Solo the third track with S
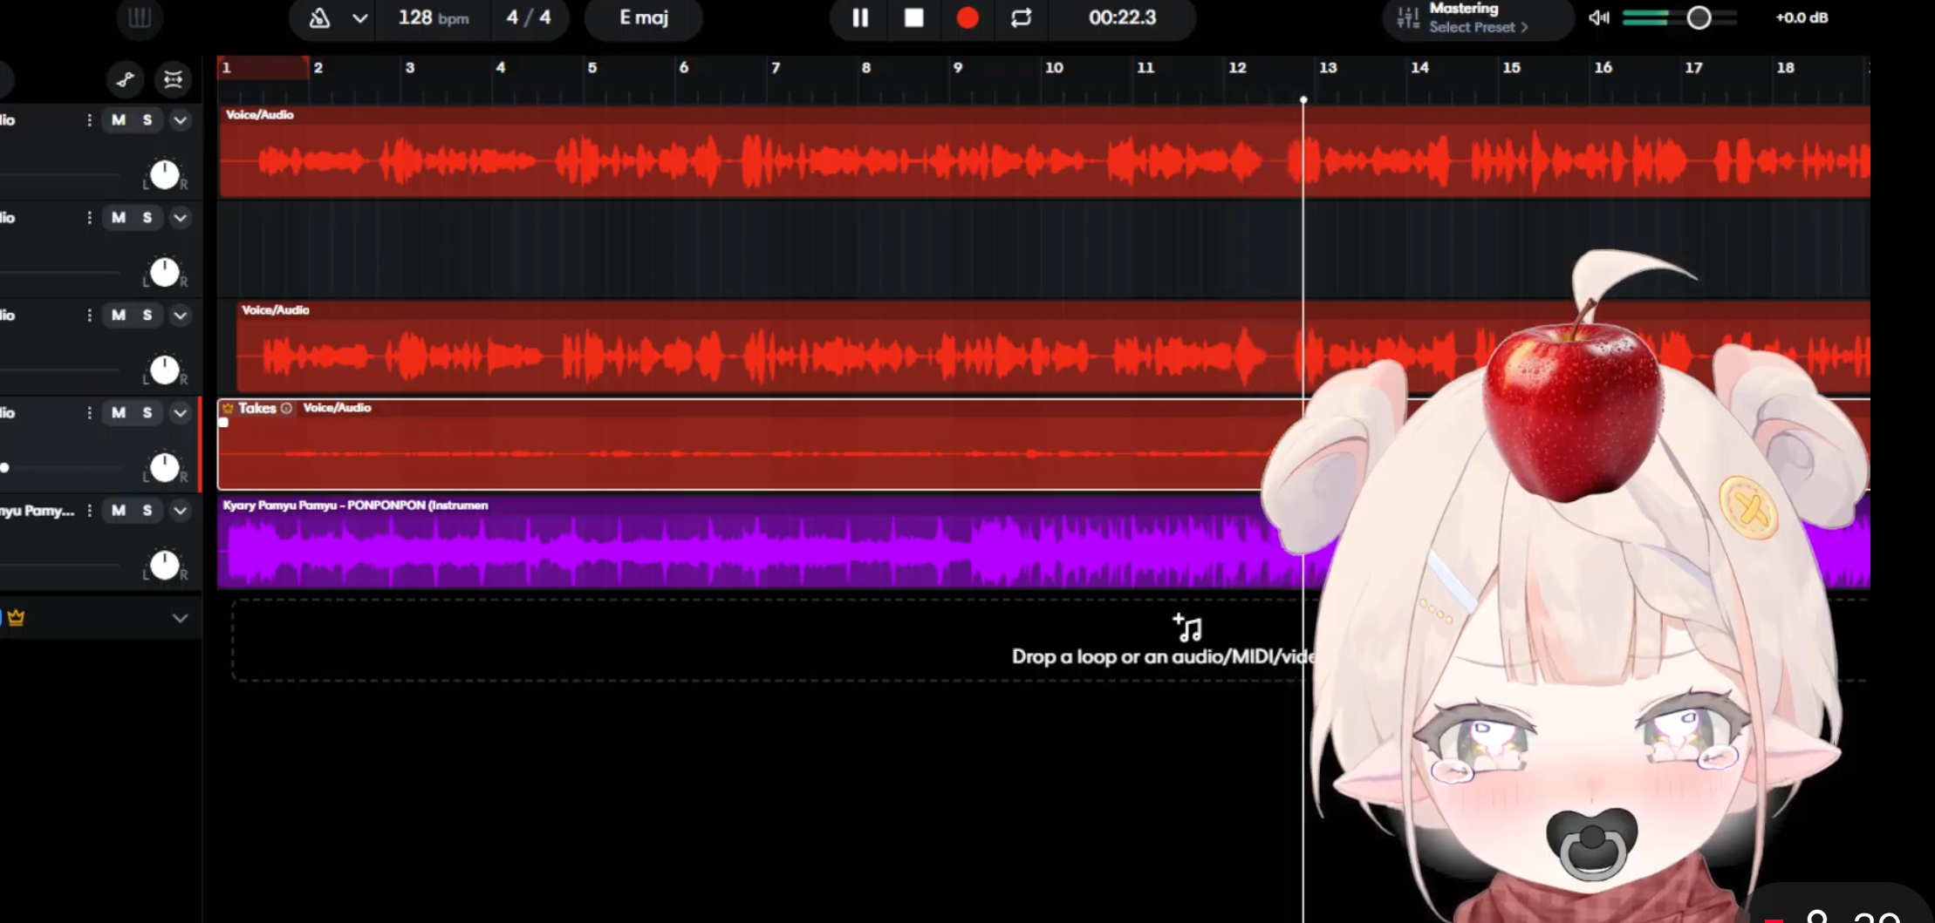The image size is (1935, 923). (147, 316)
